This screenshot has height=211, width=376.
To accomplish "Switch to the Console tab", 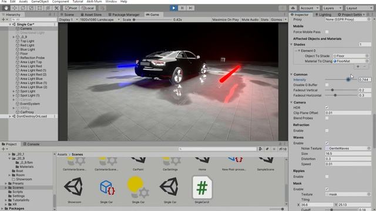I will click(31, 144).
